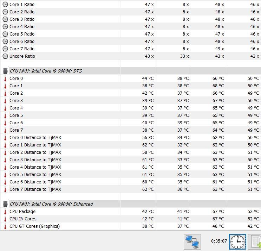Click thermometer icon for CPU Package
The height and width of the screenshot is (251, 261).
point(5,212)
